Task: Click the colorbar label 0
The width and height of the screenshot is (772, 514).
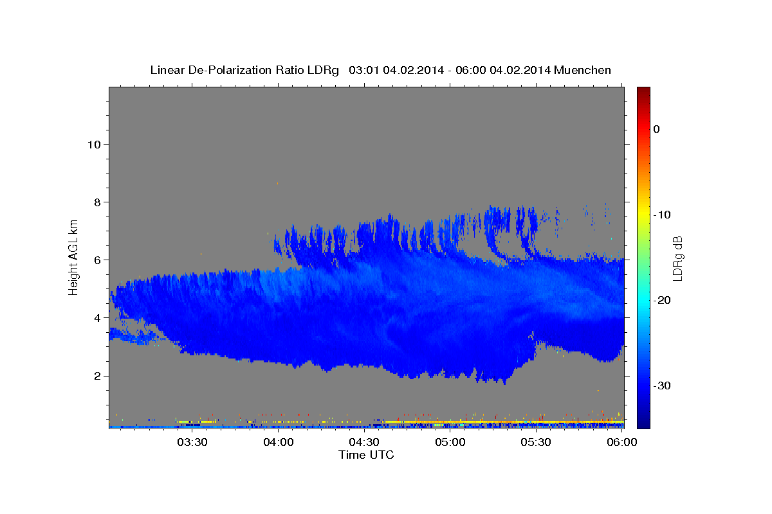Action: (657, 129)
